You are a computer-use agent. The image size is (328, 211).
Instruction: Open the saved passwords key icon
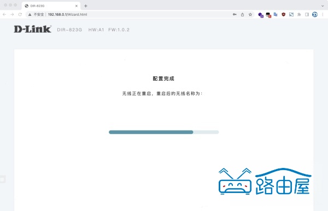pos(235,14)
